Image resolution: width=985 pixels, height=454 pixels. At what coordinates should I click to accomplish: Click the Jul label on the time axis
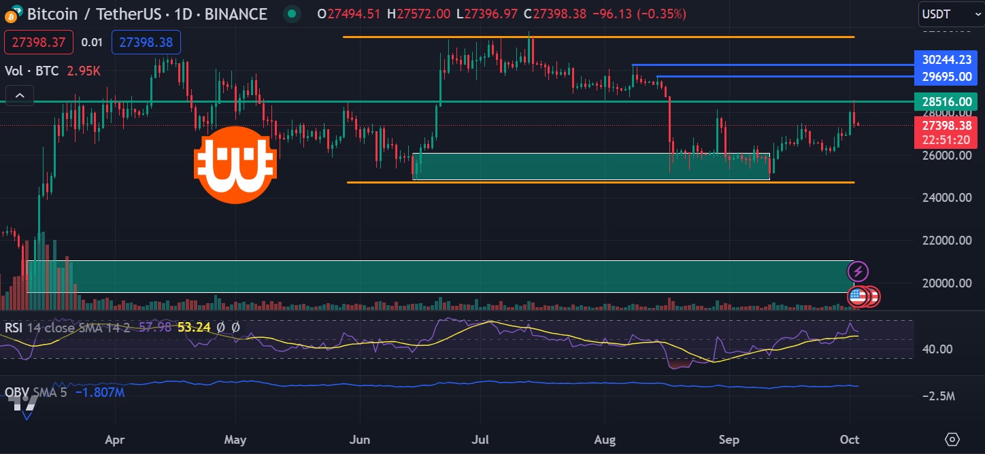pos(481,440)
